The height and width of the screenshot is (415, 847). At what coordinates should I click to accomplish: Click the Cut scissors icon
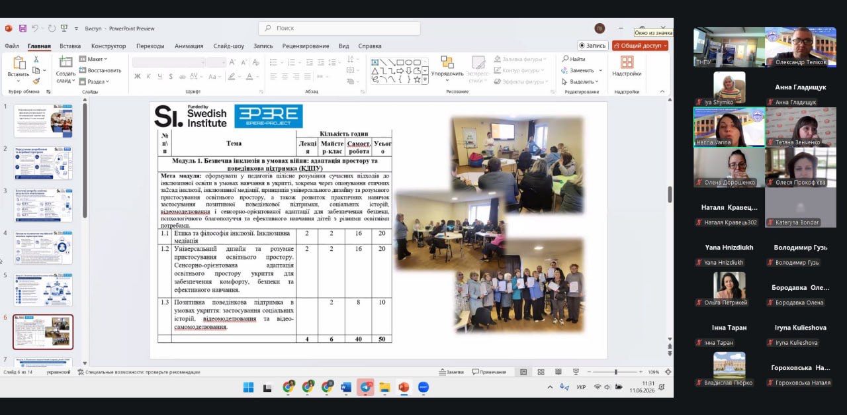36,59
